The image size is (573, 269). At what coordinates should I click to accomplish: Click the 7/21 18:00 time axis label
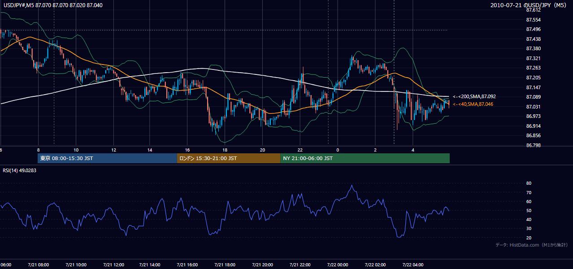click(x=225, y=265)
